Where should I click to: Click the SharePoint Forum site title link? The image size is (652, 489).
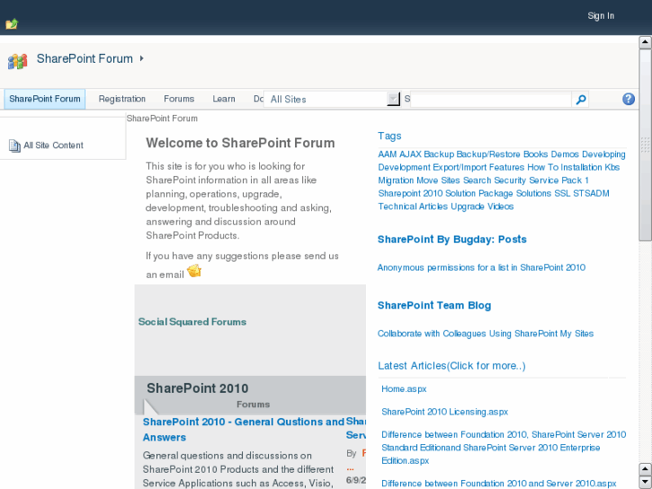tap(84, 58)
